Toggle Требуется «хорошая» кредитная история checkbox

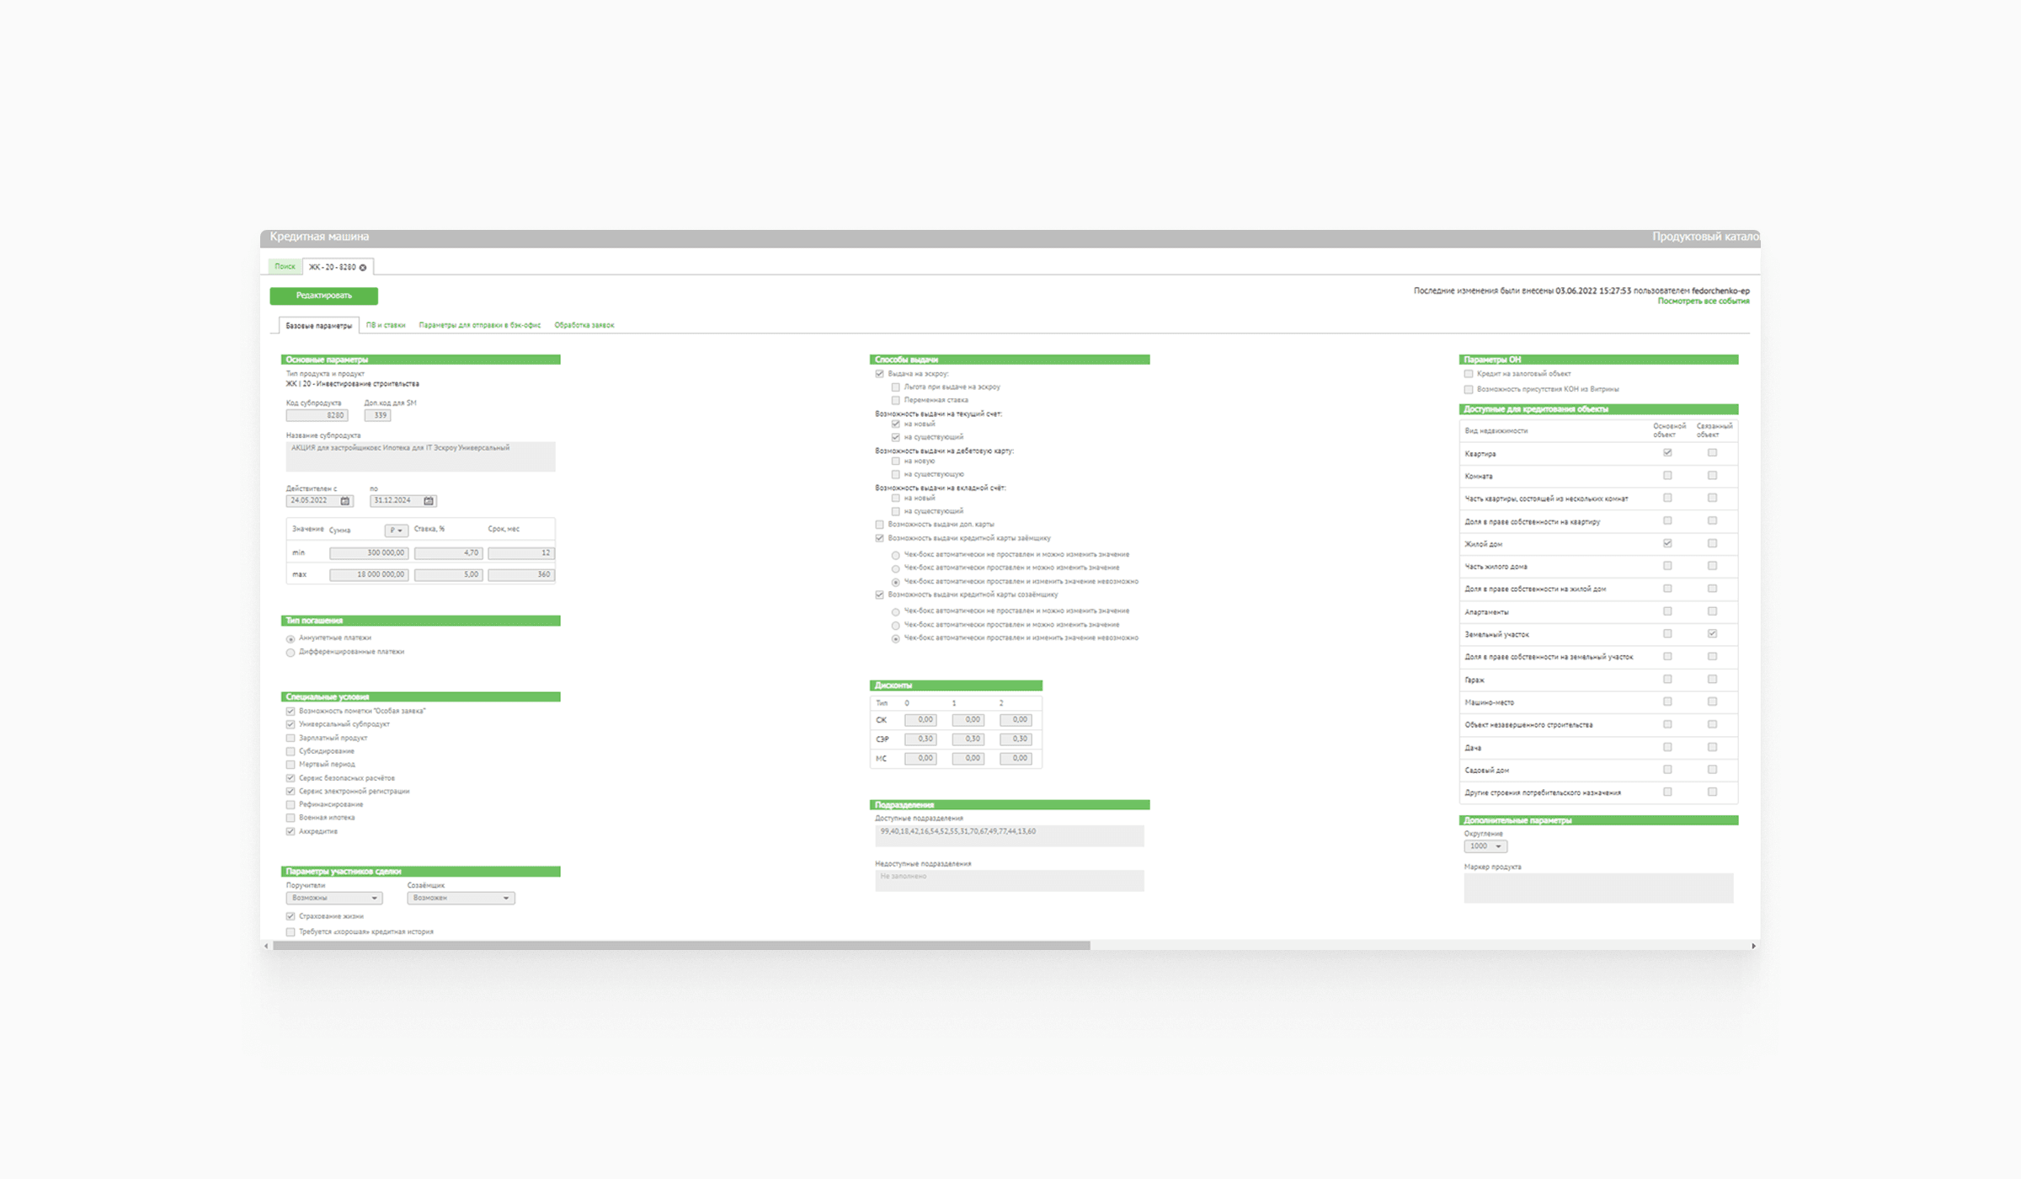[x=291, y=932]
